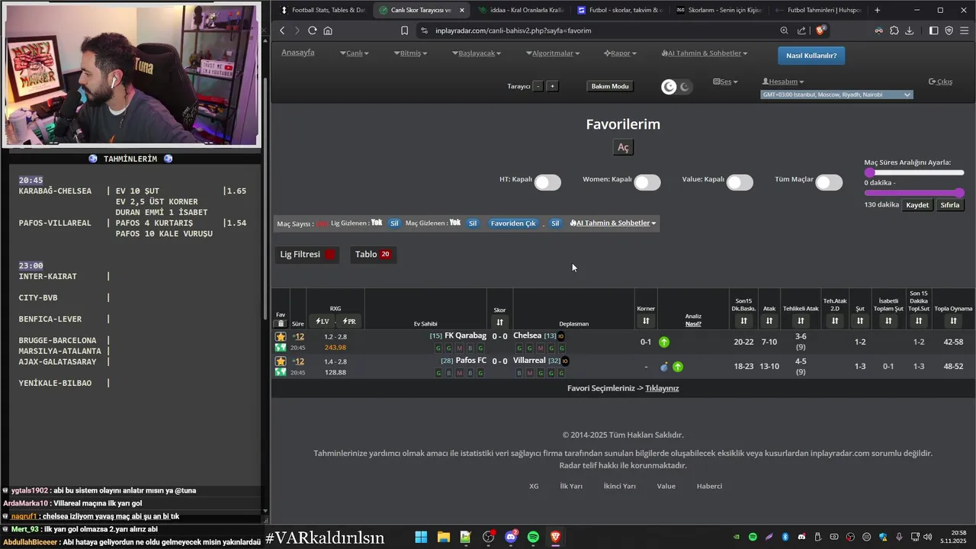The image size is (976, 549).
Task: Open browser home page icon
Action: click(x=328, y=30)
